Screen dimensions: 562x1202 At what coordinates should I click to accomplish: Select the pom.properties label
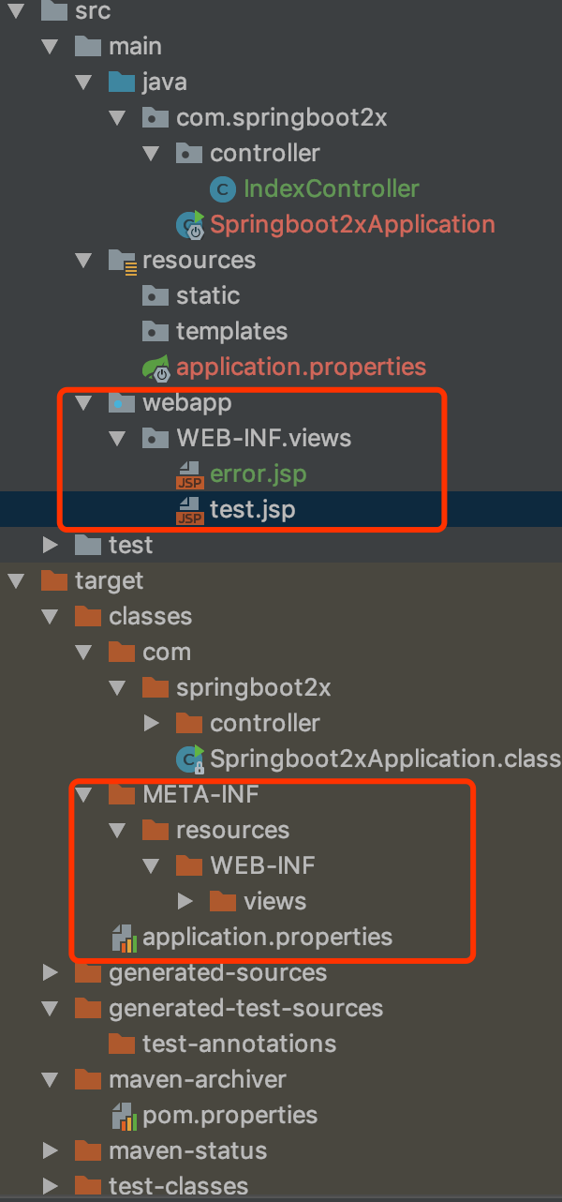point(230,1116)
